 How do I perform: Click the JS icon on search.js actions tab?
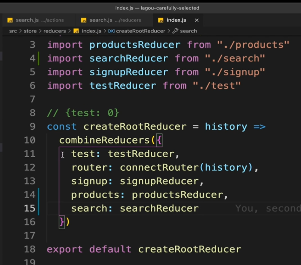[10, 20]
